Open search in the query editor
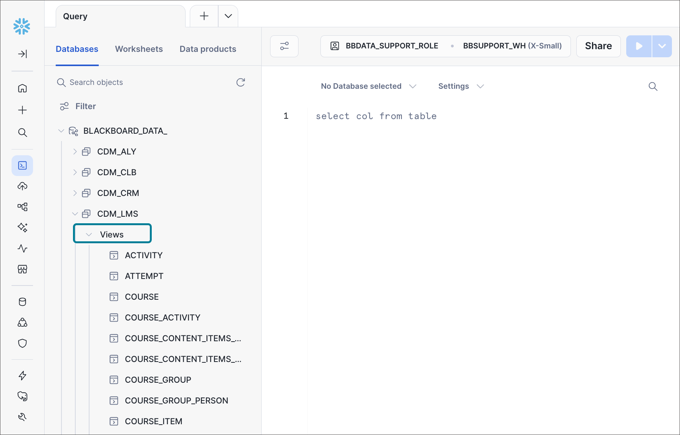The image size is (680, 435). [x=653, y=86]
